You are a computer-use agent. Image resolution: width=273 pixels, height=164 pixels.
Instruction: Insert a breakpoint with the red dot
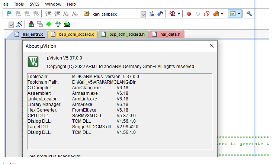click(189, 14)
